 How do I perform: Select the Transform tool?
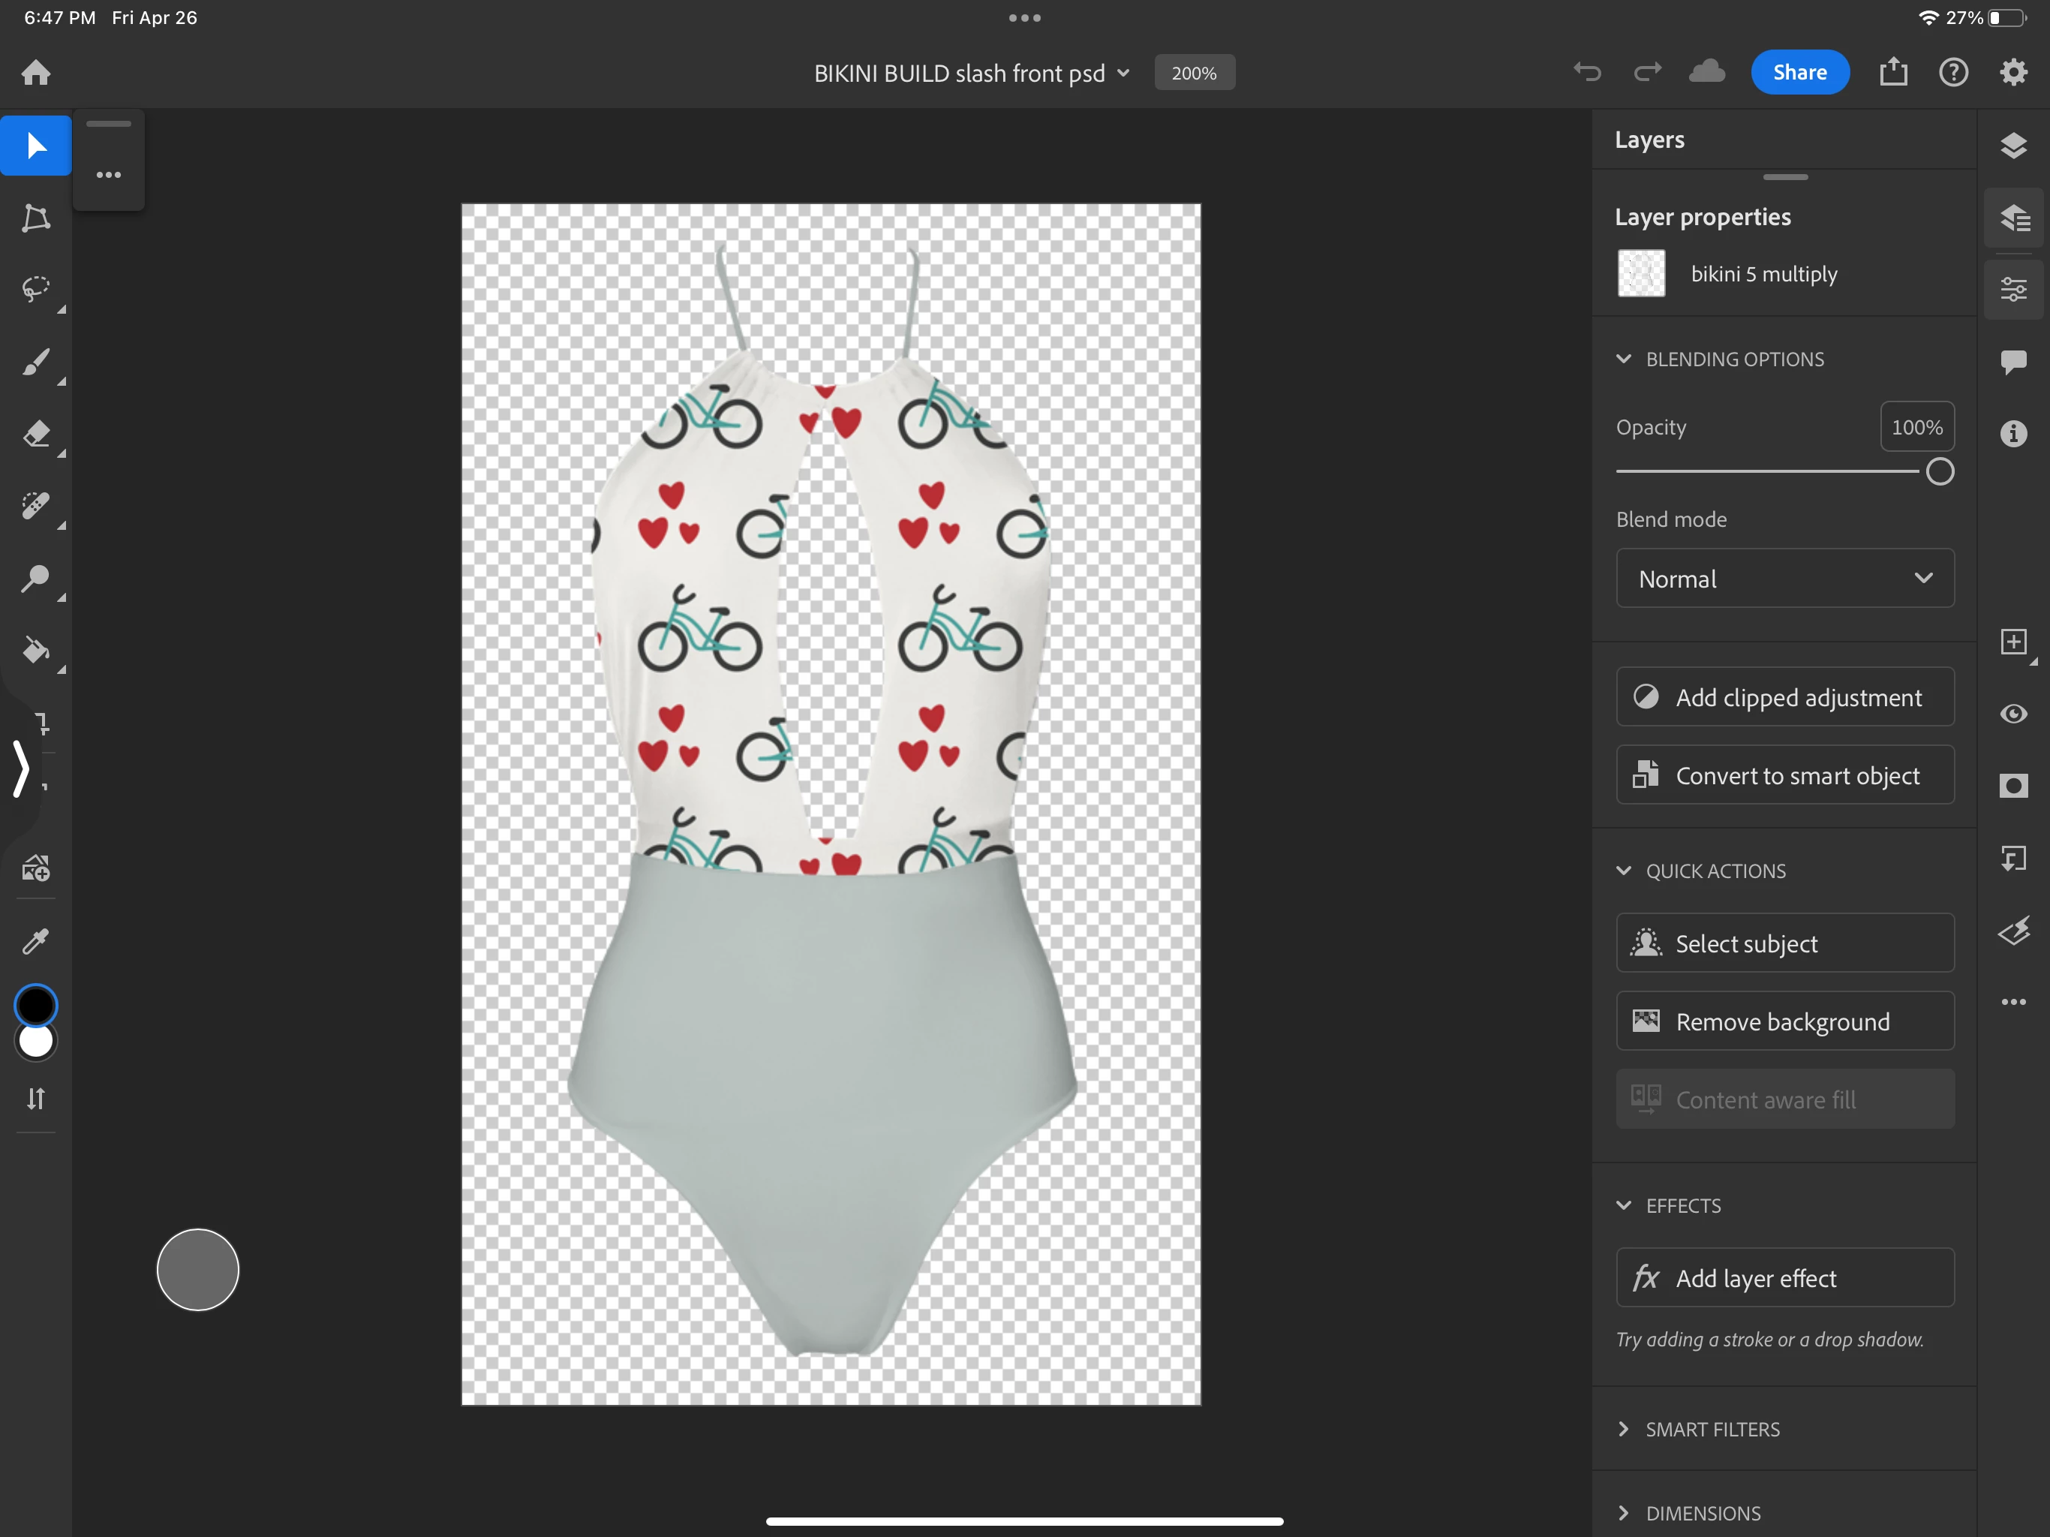pyautogui.click(x=35, y=218)
